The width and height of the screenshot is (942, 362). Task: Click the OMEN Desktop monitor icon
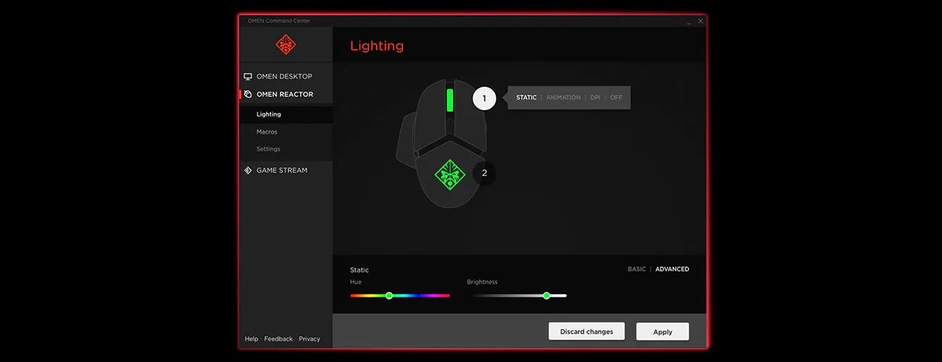click(x=248, y=76)
